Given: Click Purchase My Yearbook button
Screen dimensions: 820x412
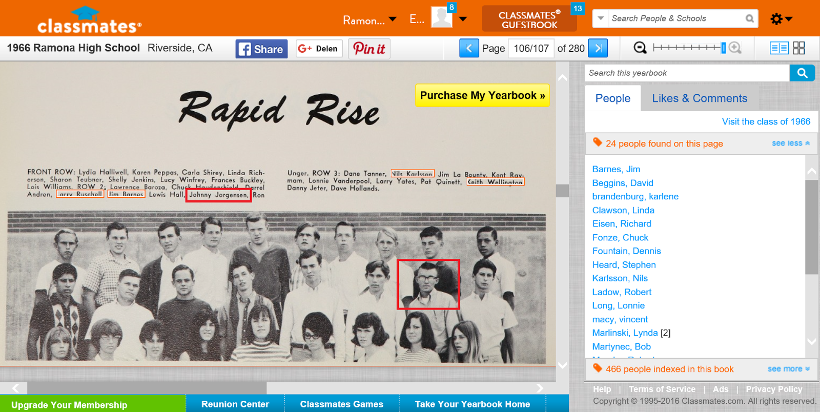Looking at the screenshot, I should [x=482, y=95].
